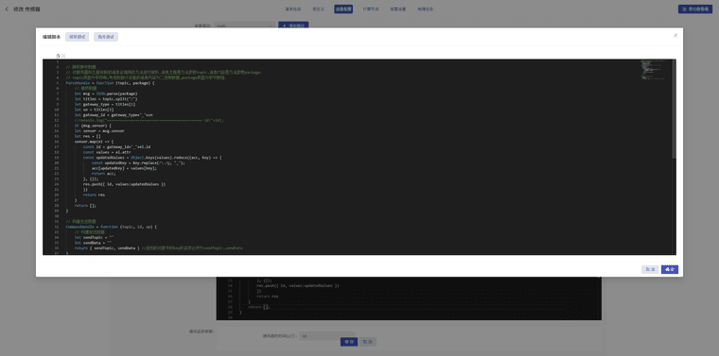The image size is (719, 356).
Task: Open the first top navigation tab
Action: (x=293, y=9)
